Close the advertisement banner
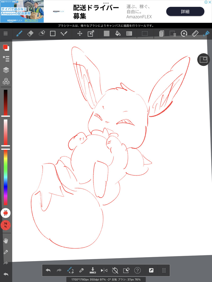This screenshot has width=212, height=282. tap(210, 2)
